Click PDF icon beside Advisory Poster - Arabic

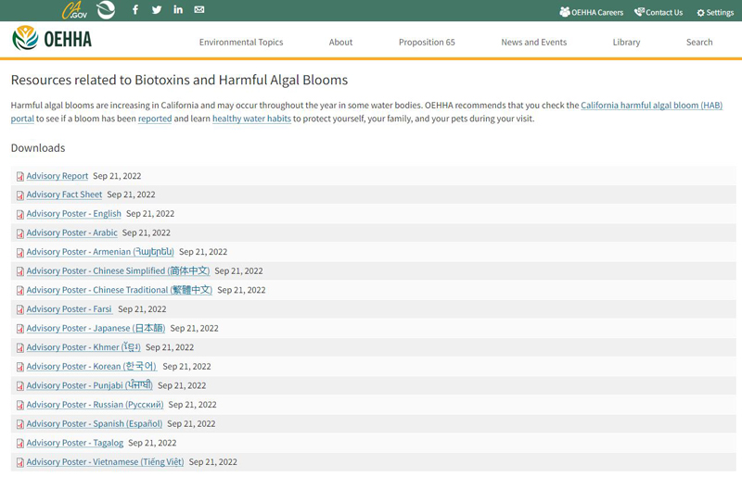pyautogui.click(x=19, y=233)
